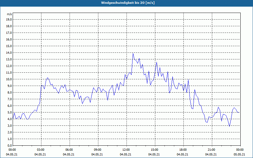The height and width of the screenshot is (158, 253).
Task: Click the "21:00" time label
Action: tap(212, 150)
